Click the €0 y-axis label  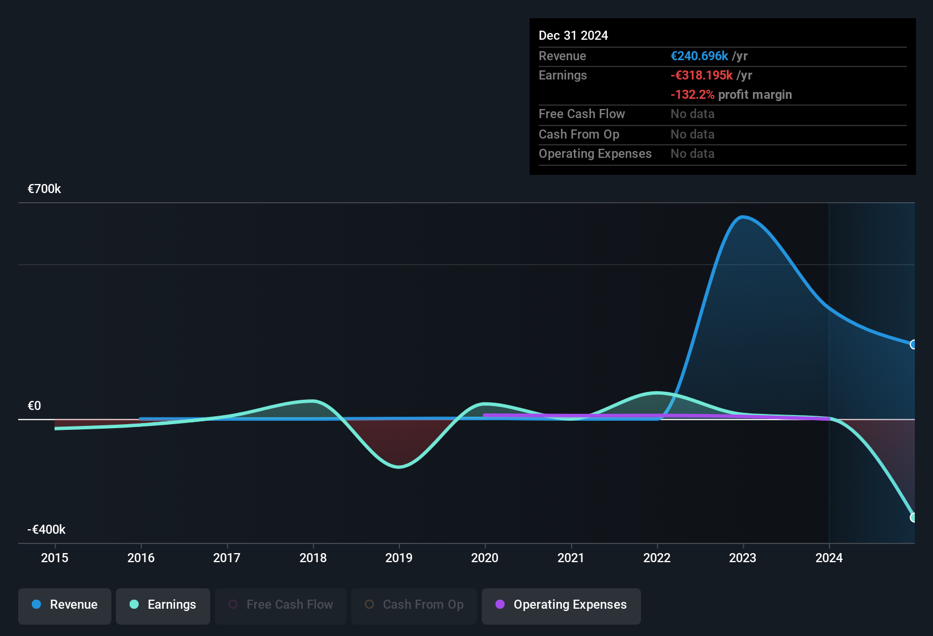pyautogui.click(x=34, y=405)
